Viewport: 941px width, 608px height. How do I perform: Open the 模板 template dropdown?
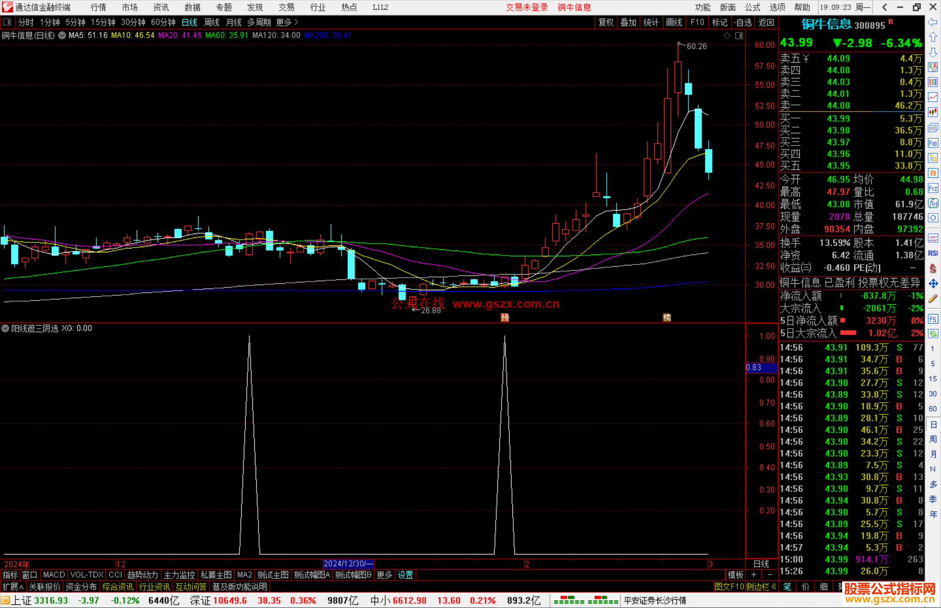tap(736, 575)
